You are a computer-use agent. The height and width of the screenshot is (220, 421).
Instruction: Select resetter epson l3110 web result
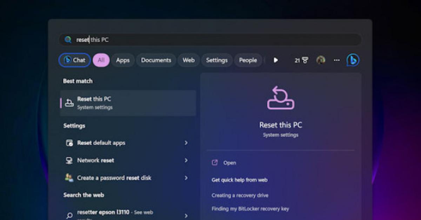click(128, 214)
